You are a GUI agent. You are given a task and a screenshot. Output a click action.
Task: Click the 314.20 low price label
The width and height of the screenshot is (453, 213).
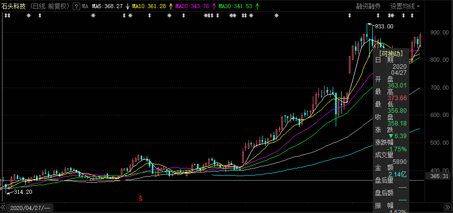coord(23,192)
